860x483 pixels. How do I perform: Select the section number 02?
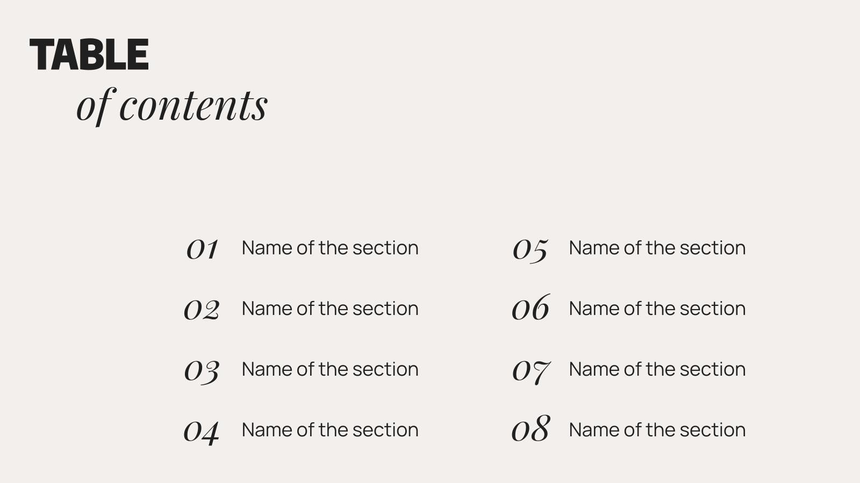click(x=202, y=310)
